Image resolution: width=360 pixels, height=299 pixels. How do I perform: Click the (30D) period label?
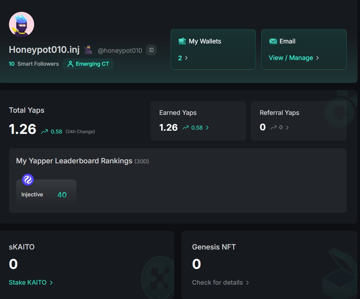coord(142,162)
